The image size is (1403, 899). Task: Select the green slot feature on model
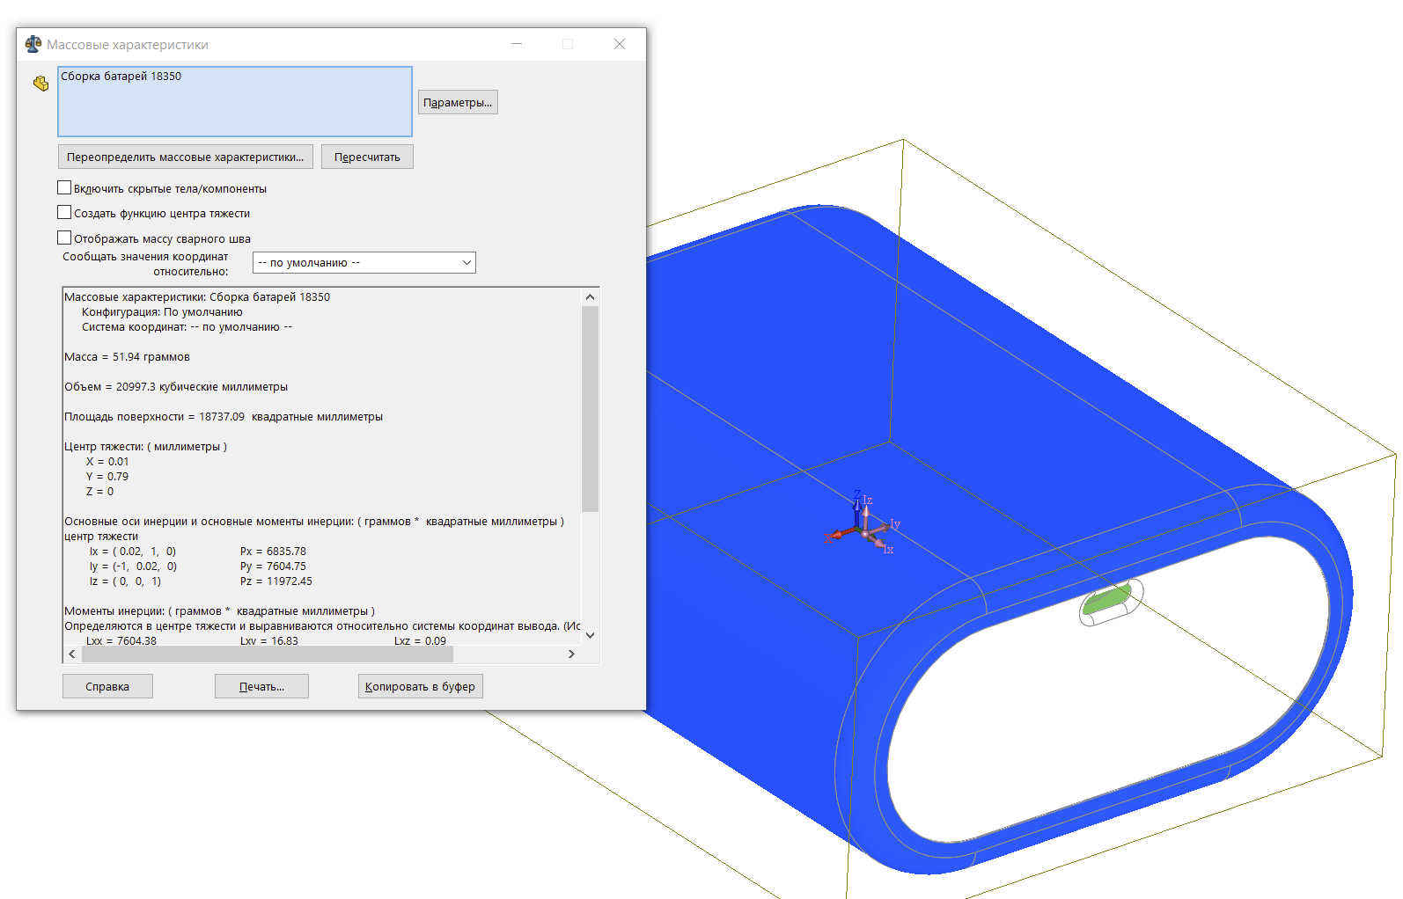(x=1106, y=601)
